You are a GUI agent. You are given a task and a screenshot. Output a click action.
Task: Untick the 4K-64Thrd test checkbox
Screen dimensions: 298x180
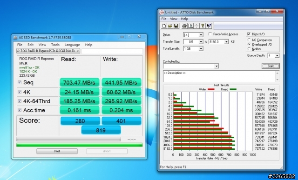point(20,101)
